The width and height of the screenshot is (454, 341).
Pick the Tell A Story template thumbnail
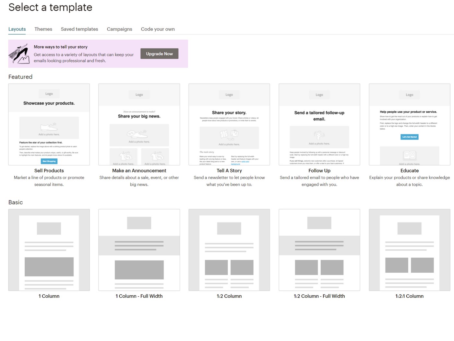pos(229,124)
